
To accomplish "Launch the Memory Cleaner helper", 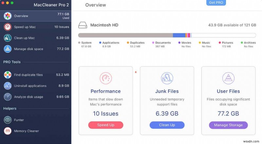I will (36, 131).
